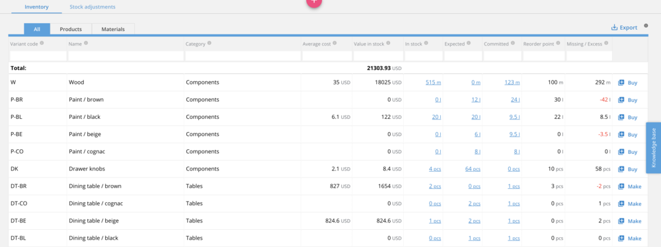
Task: Click Paint / cognac name cell
Action: pyautogui.click(x=87, y=152)
